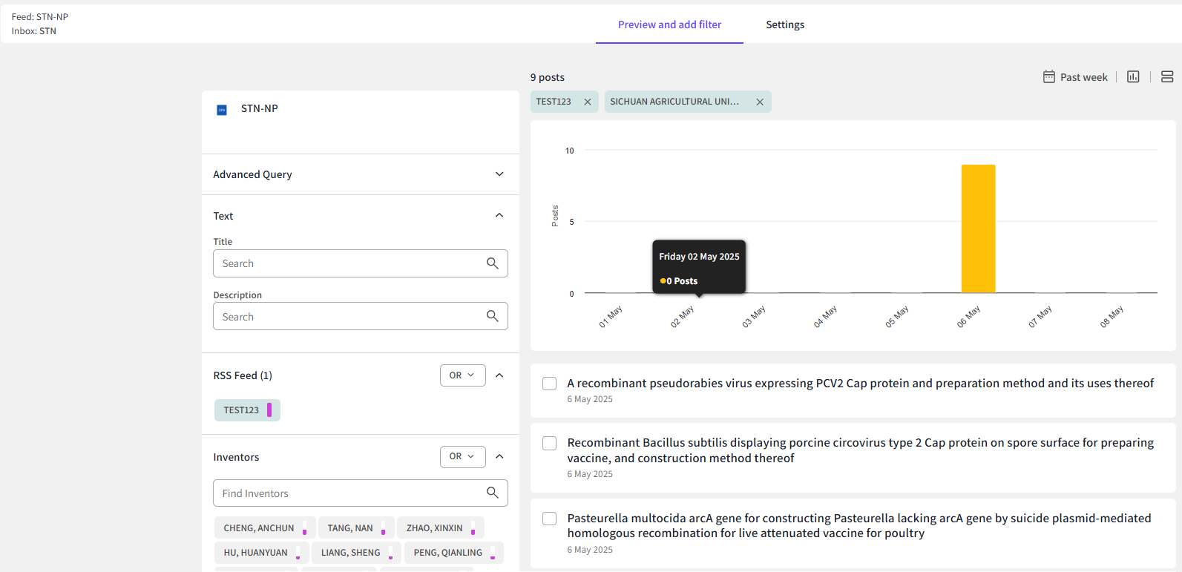Image resolution: width=1182 pixels, height=572 pixels.
Task: Select the Preview and add filter tab
Action: (x=669, y=24)
